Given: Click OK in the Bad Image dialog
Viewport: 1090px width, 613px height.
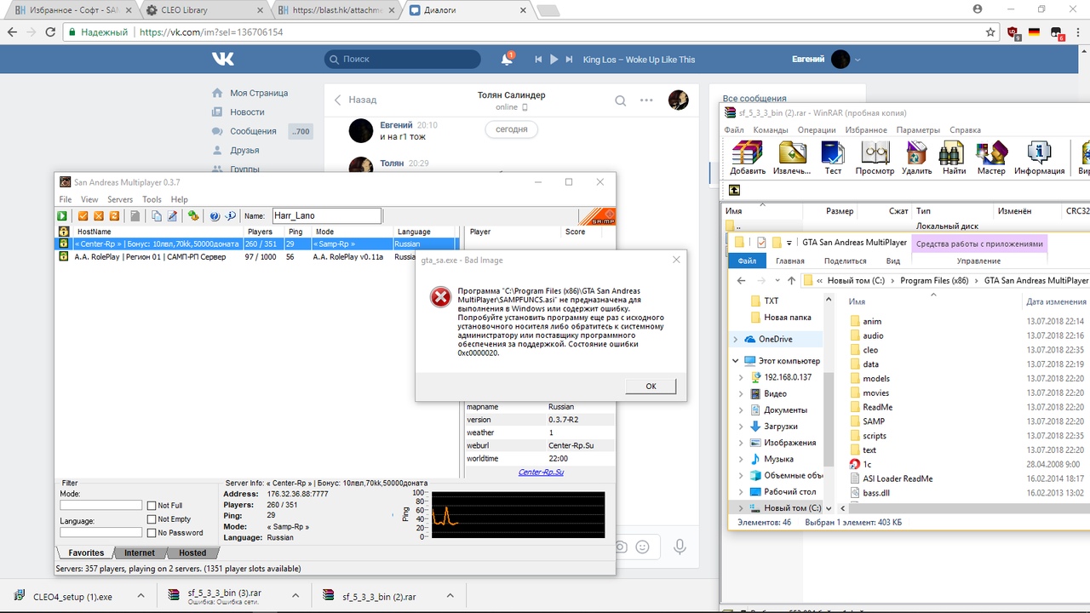Looking at the screenshot, I should tap(651, 386).
